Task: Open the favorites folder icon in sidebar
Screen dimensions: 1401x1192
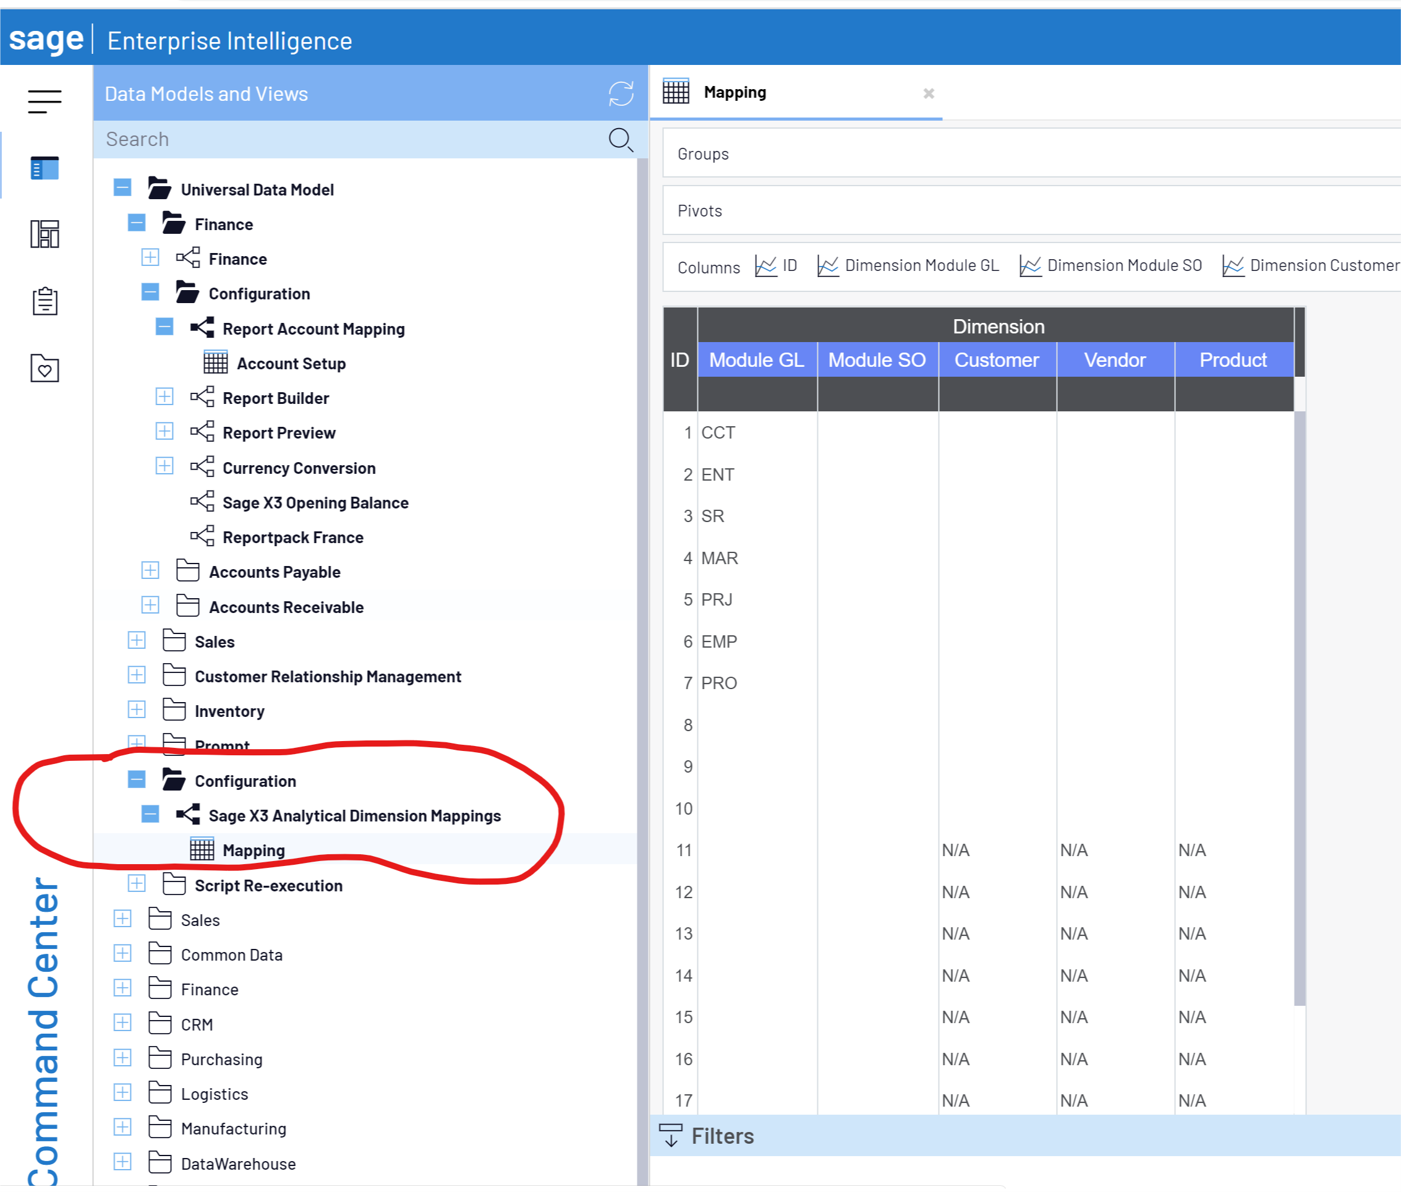Action: pos(44,369)
